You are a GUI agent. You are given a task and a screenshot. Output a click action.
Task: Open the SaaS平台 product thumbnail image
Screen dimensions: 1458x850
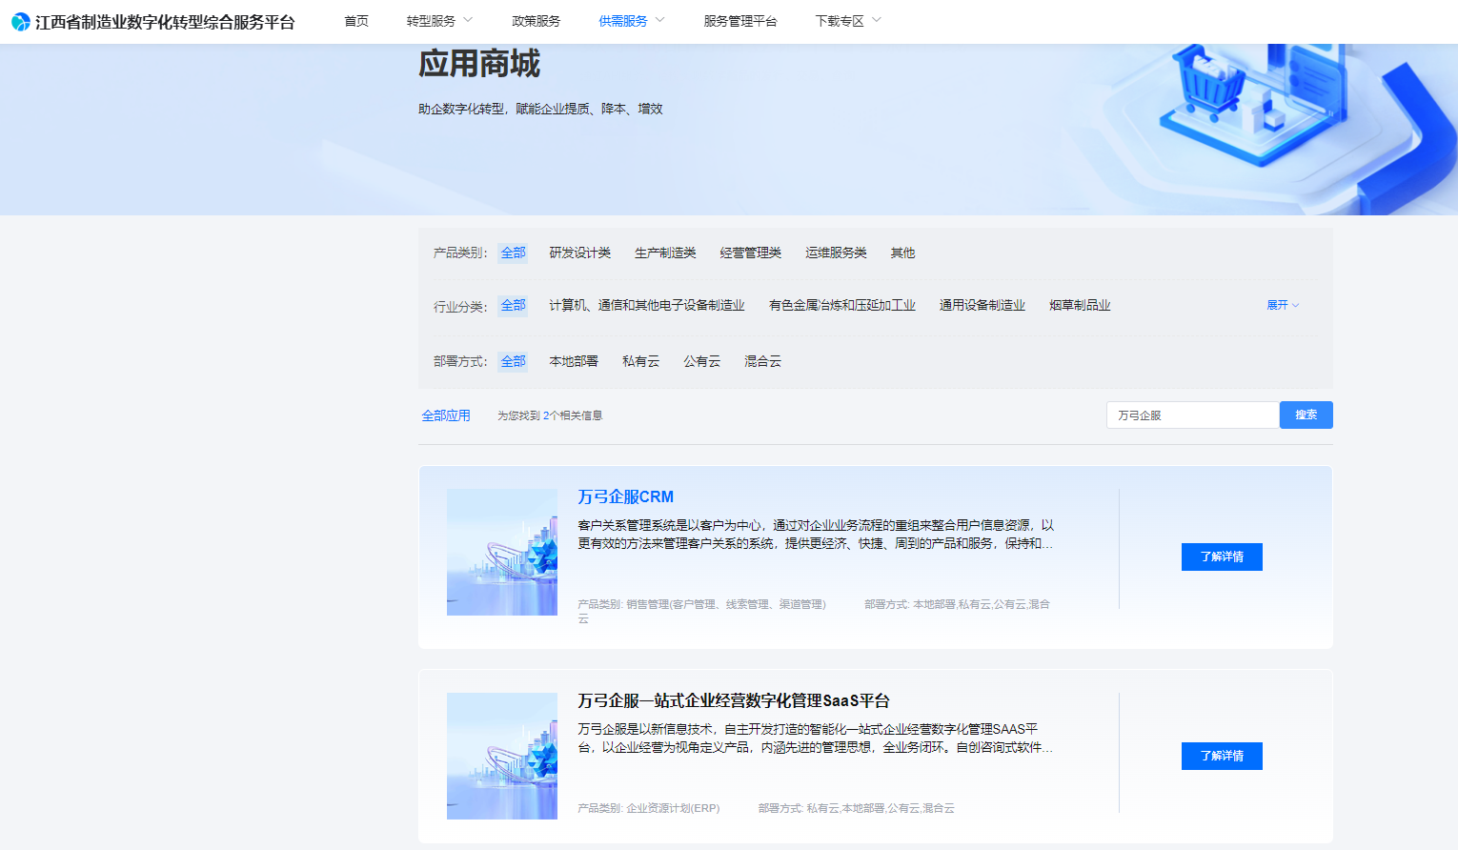(501, 756)
